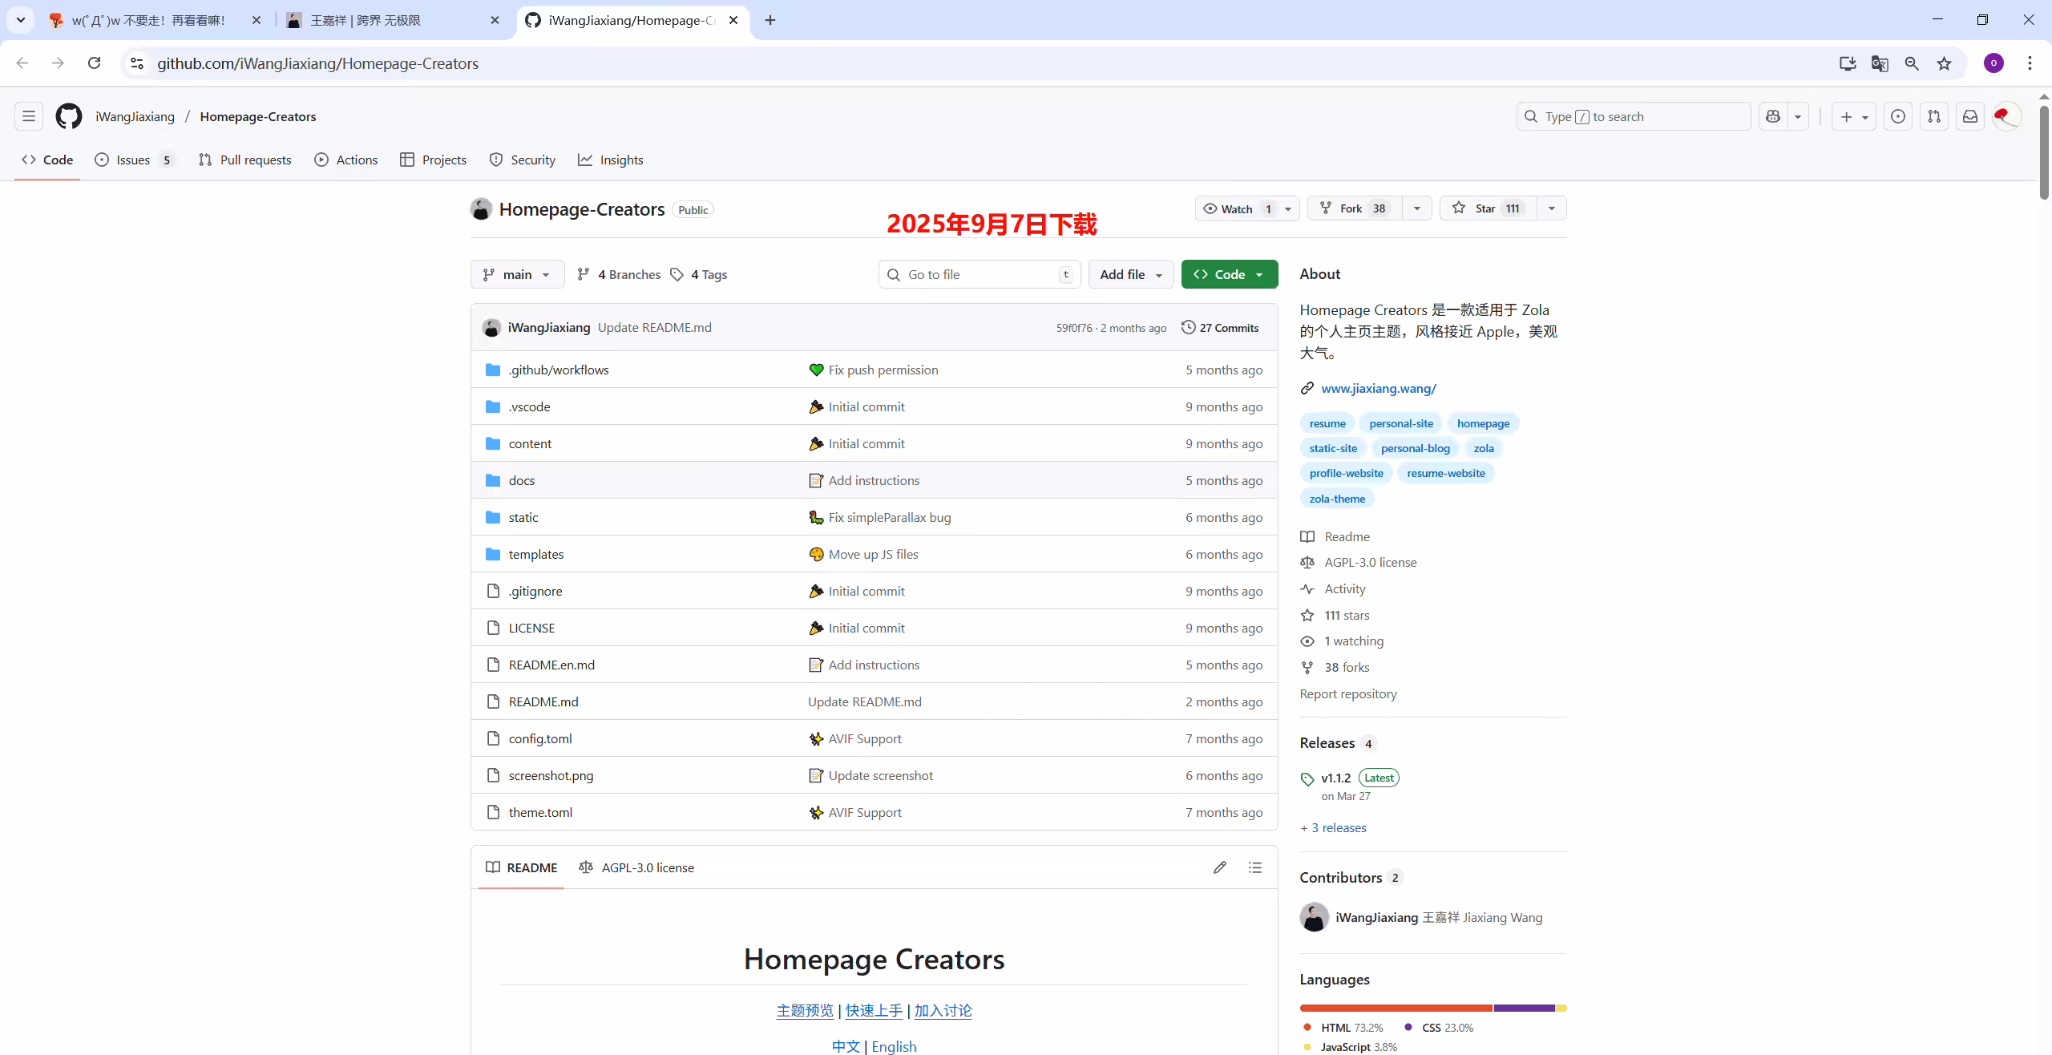
Task: Close the first browser tab
Action: pos(256,20)
